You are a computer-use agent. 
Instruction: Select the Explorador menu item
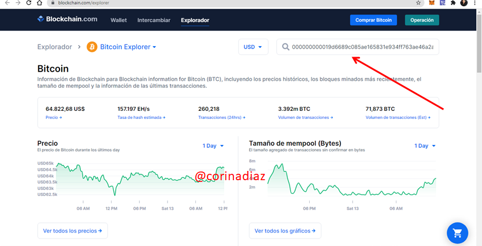point(195,20)
